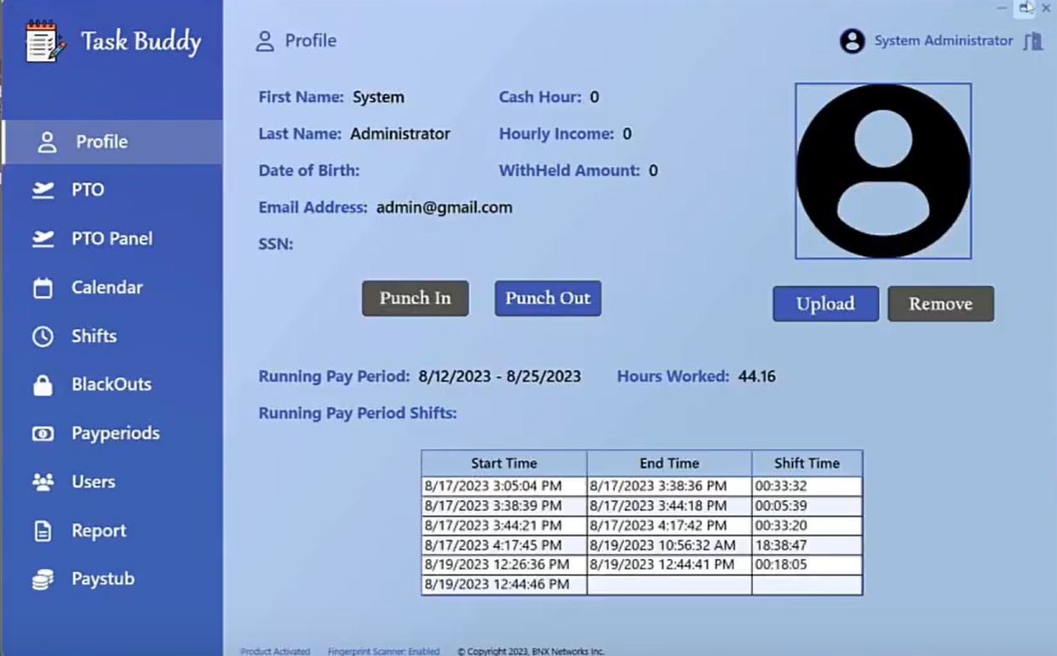Click the Task Buddy notepad logo

tap(44, 42)
